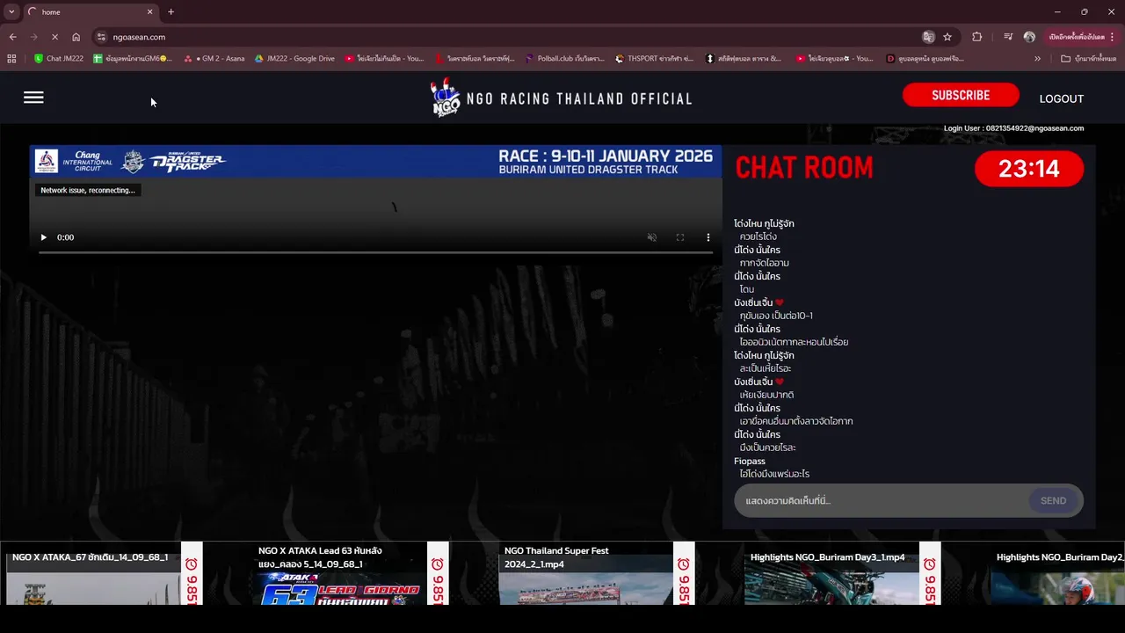Click the address bar URL

tap(139, 37)
